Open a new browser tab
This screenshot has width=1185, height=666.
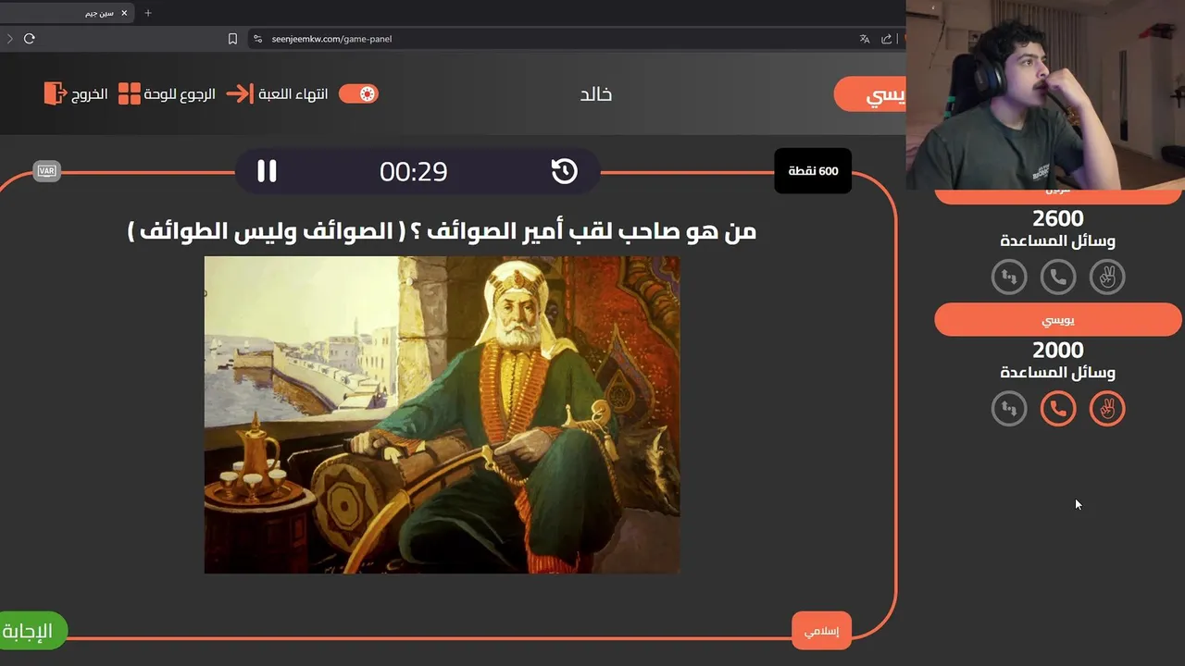(148, 13)
